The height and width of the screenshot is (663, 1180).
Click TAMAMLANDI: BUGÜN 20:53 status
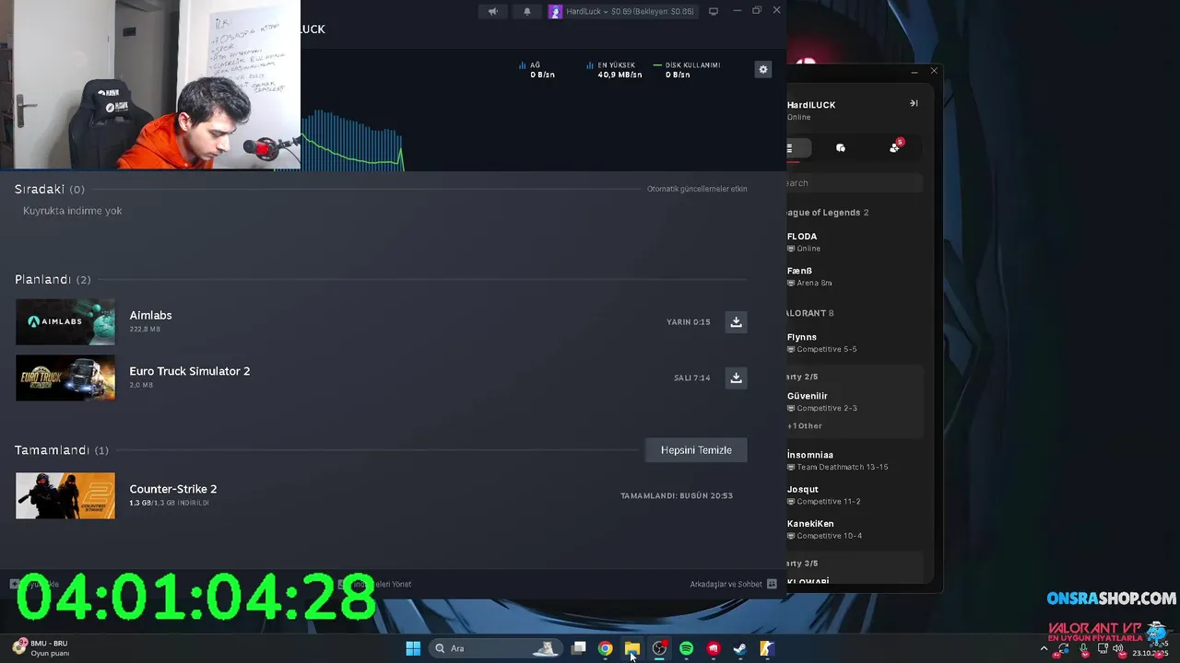click(677, 495)
